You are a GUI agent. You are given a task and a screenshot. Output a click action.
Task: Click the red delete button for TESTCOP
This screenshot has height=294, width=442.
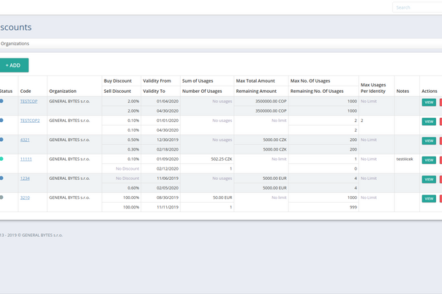coord(440,102)
